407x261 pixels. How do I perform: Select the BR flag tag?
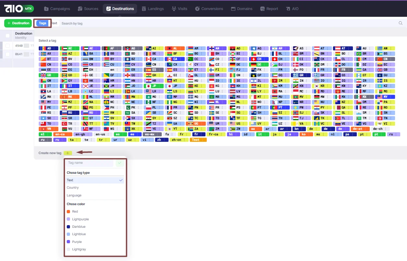364,54
